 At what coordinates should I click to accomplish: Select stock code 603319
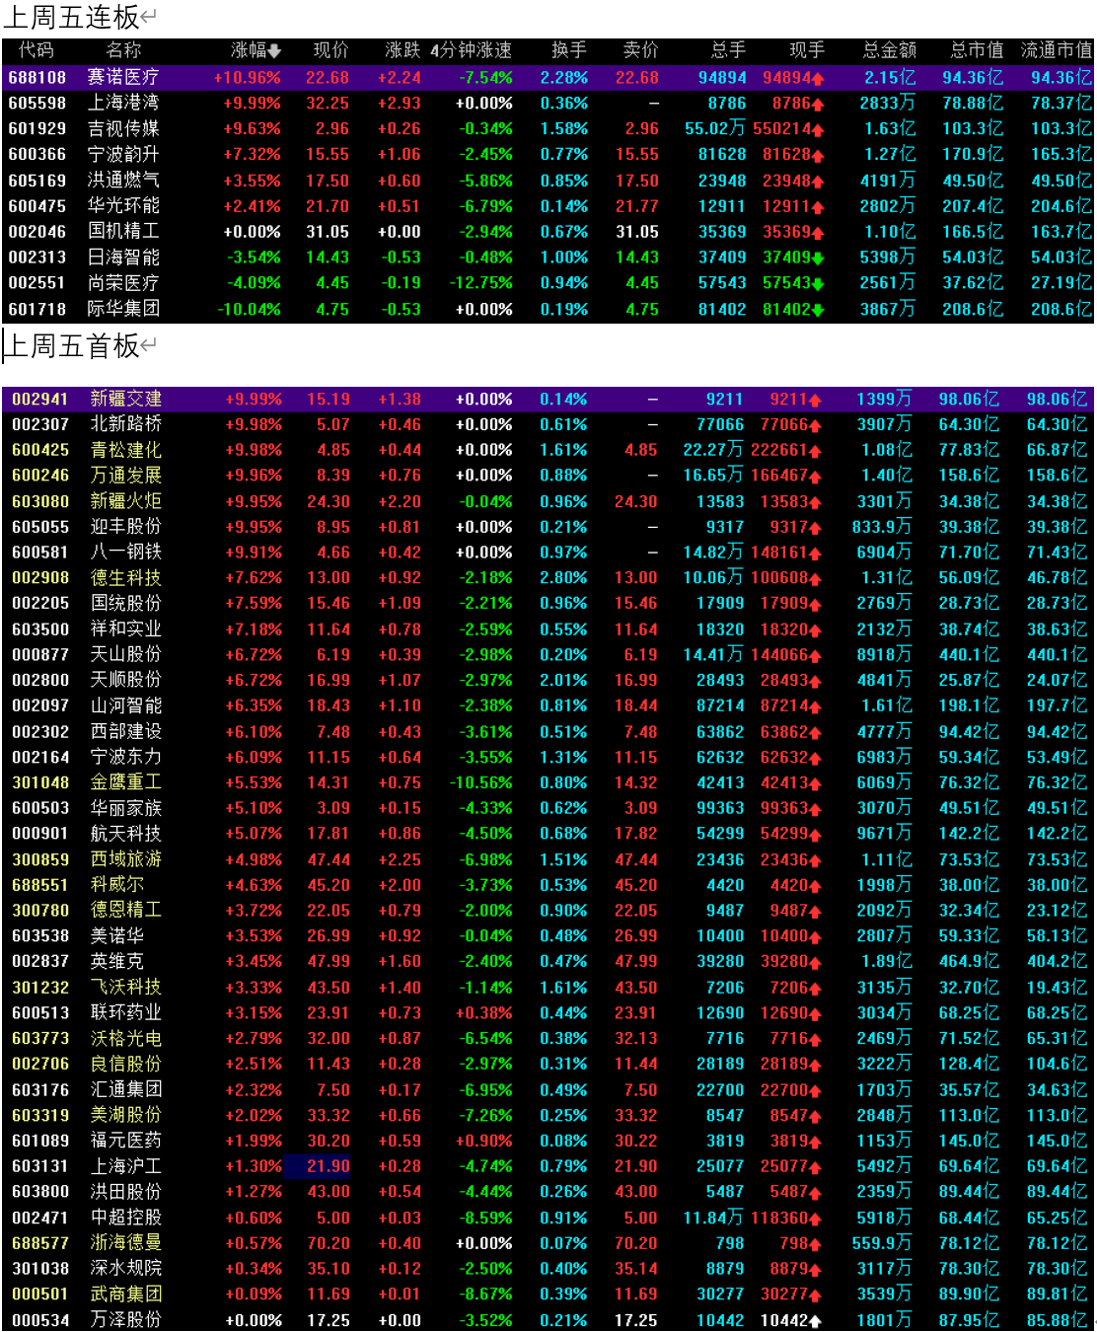click(40, 1115)
